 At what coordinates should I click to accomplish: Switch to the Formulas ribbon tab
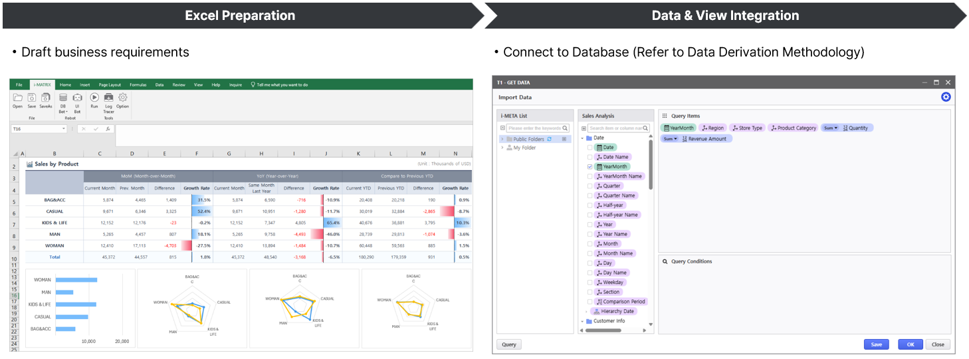(x=138, y=85)
